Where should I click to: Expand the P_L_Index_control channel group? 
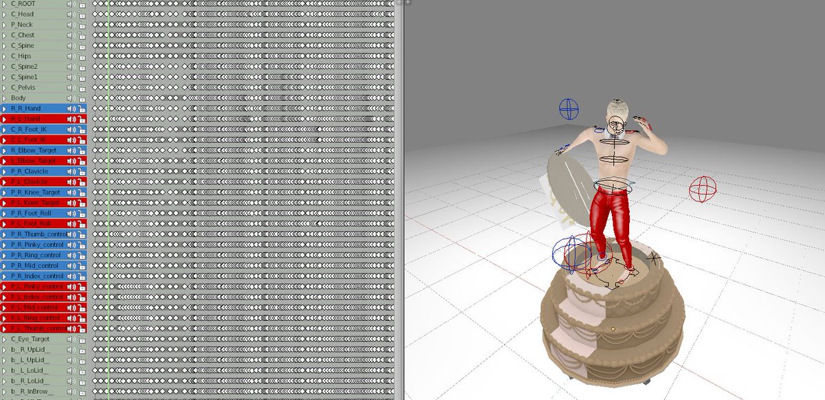(x=5, y=297)
